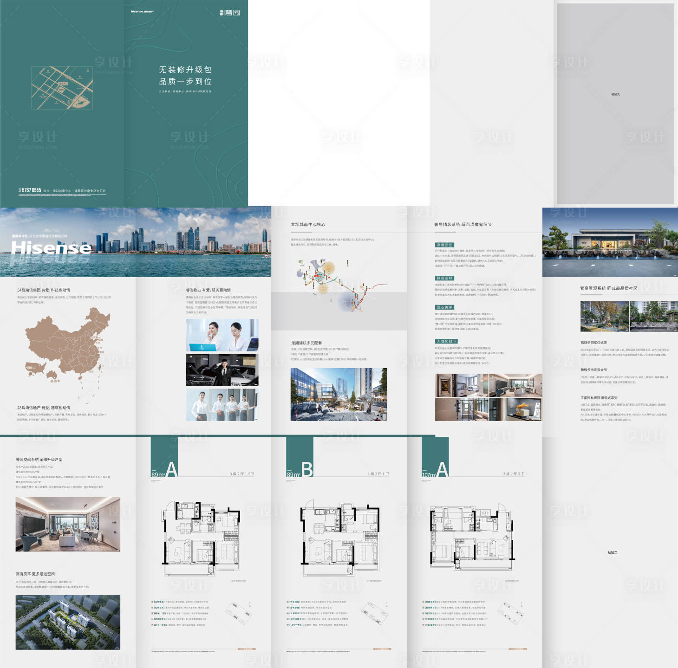This screenshot has width=678, height=668.
Task: Select the heading 睿海物业 有爱,服务更动情
Action: click(209, 290)
